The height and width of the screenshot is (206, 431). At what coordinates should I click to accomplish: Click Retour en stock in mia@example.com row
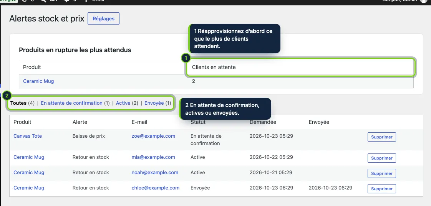(x=91, y=157)
